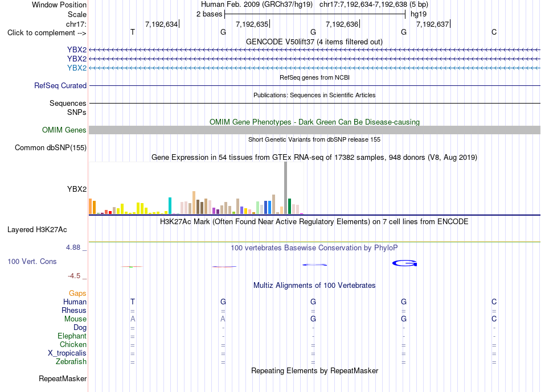Screen dimensions: 541x392
Task: Click the '100 Vert. Cons' label
Action: click(32, 261)
